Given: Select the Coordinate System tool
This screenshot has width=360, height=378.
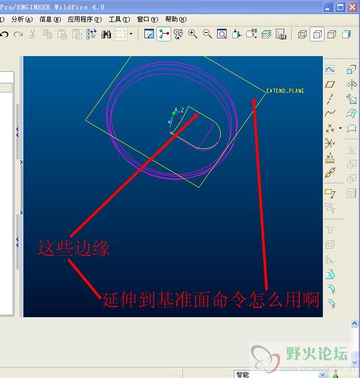Looking at the screenshot, I should pos(330,143).
